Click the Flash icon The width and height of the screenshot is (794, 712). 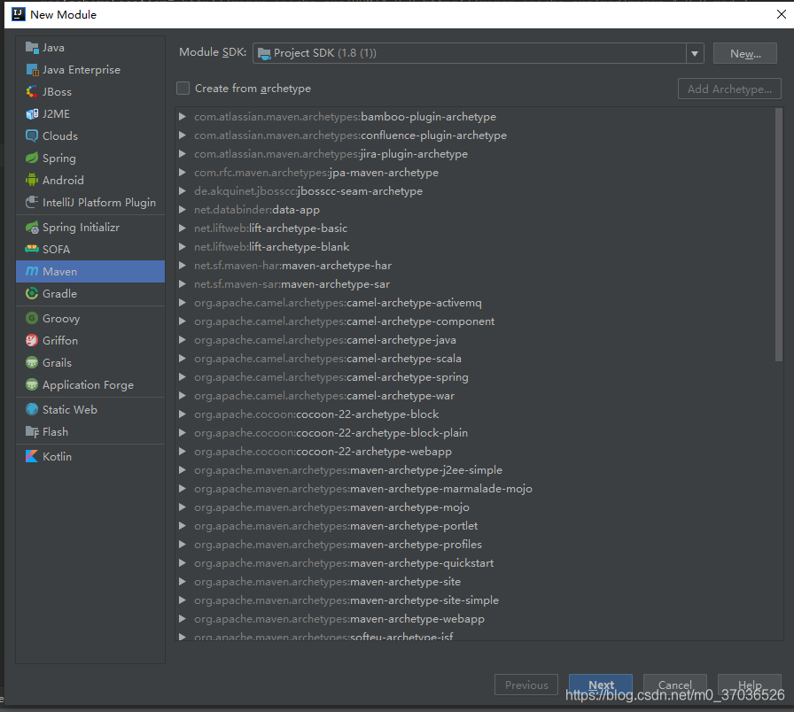pos(32,431)
